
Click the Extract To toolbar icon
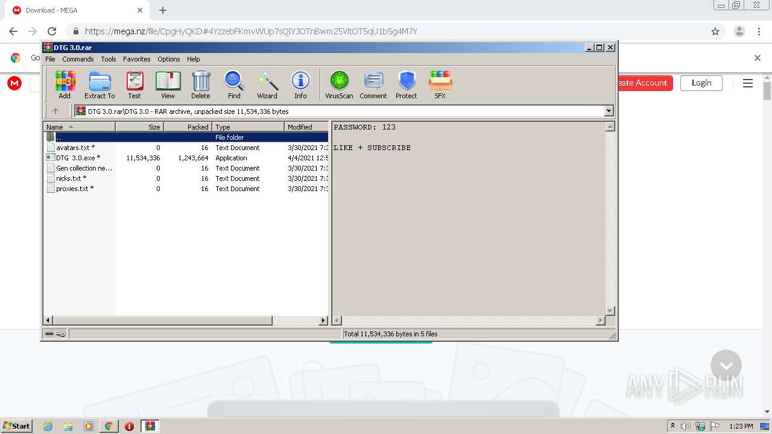coord(100,84)
